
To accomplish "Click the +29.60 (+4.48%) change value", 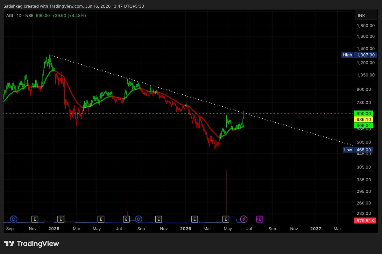I will pyautogui.click(x=69, y=15).
